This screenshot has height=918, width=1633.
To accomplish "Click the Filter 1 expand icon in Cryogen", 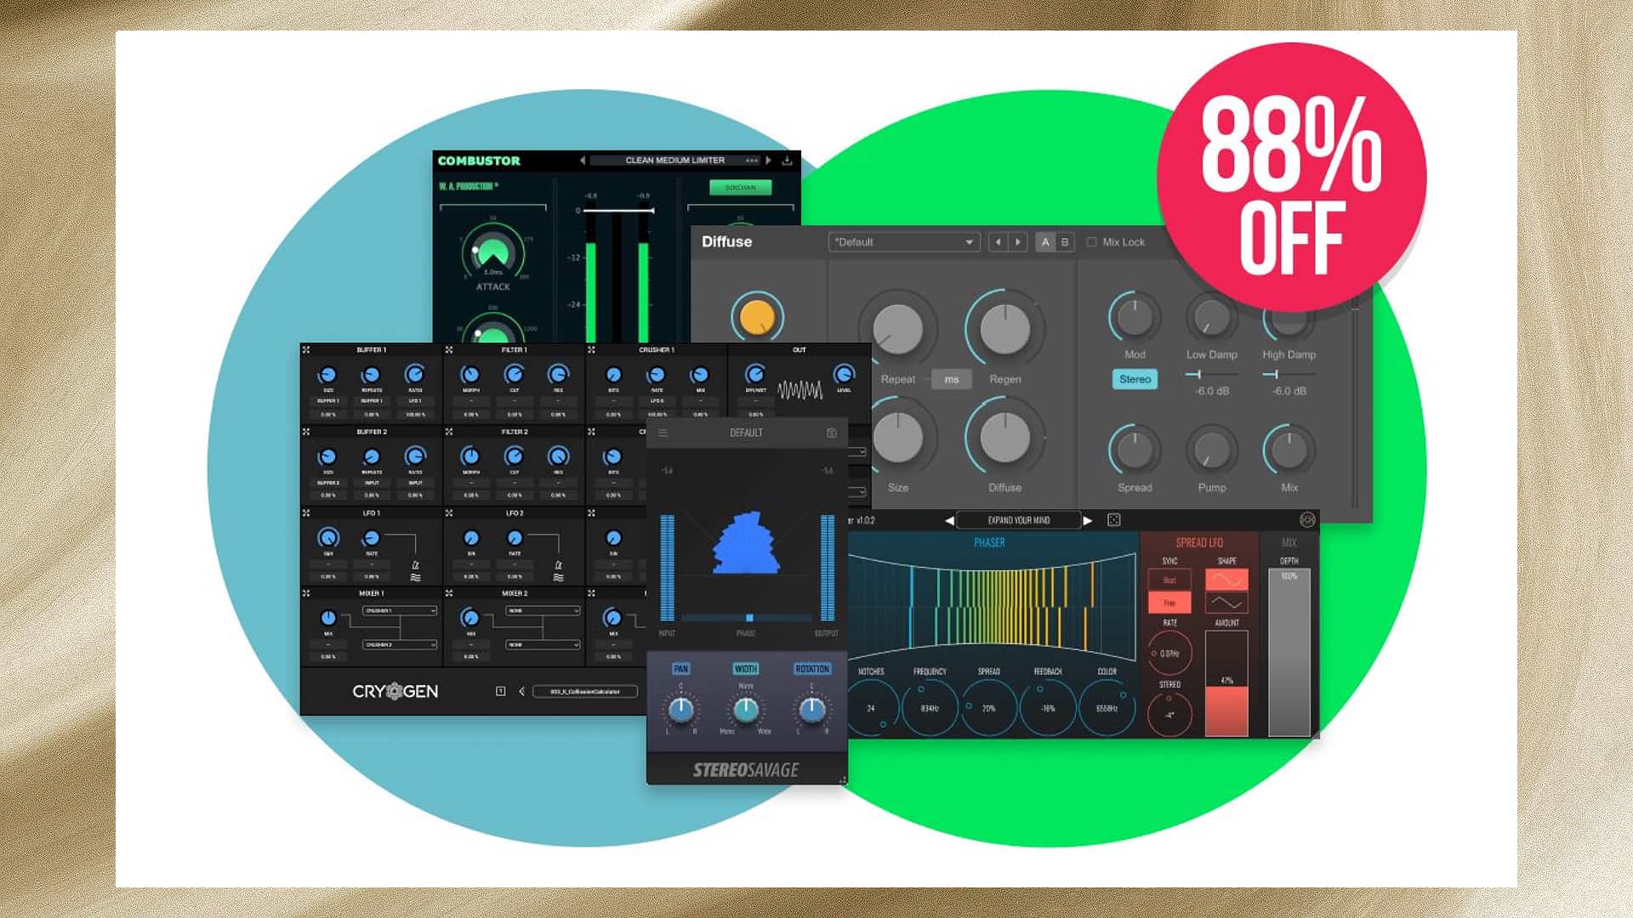I will pyautogui.click(x=449, y=350).
